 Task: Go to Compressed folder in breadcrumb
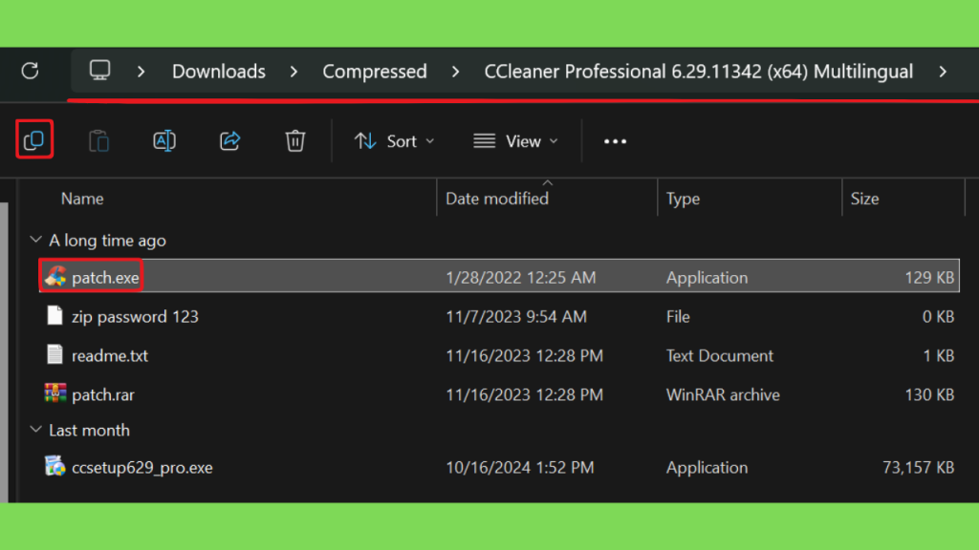tap(375, 72)
